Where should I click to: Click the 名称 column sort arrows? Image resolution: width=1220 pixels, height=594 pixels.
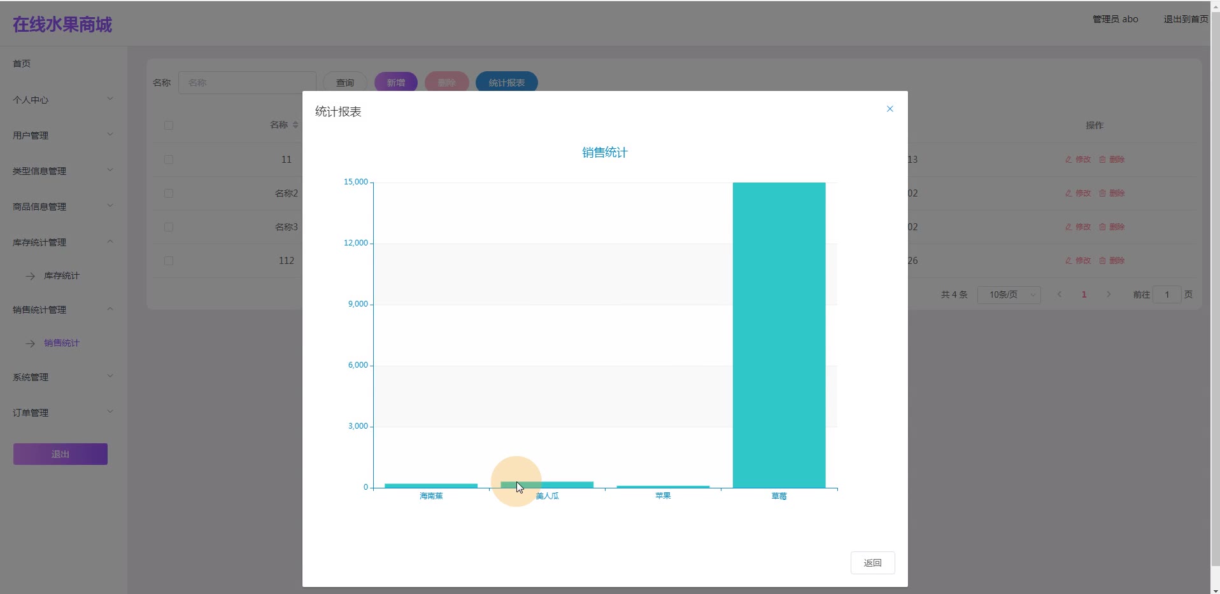click(x=295, y=125)
